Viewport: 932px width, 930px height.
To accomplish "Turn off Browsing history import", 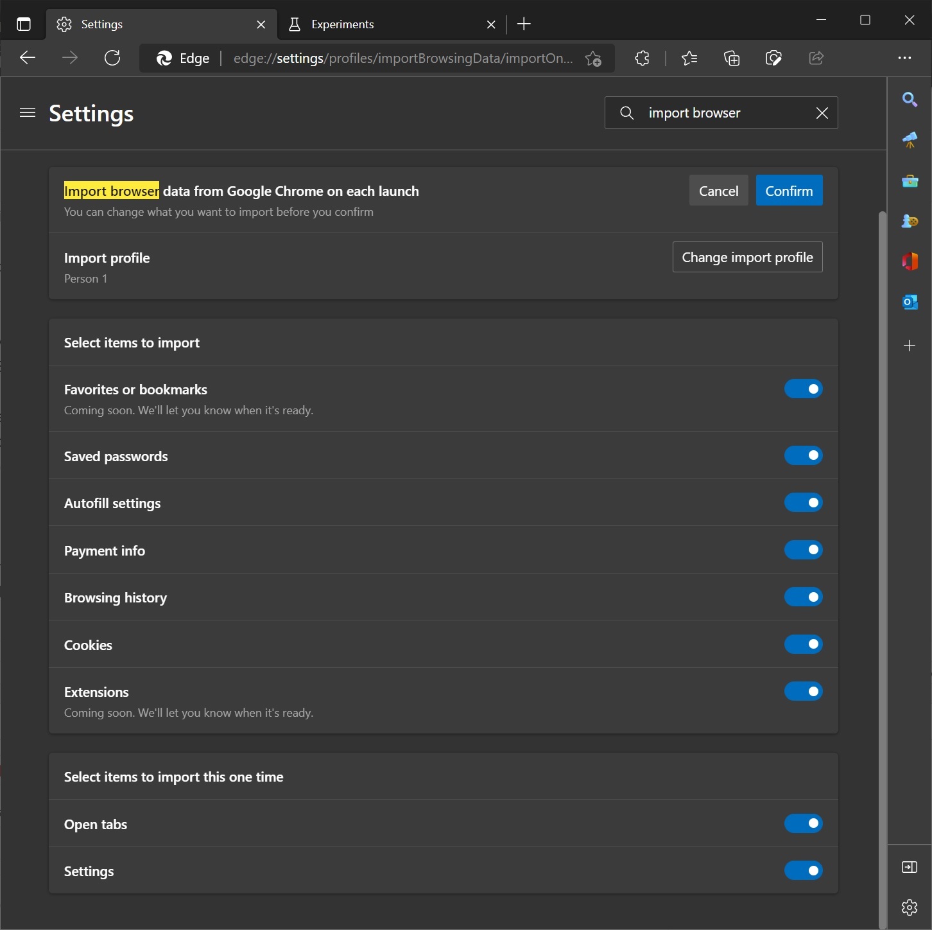I will (803, 597).
